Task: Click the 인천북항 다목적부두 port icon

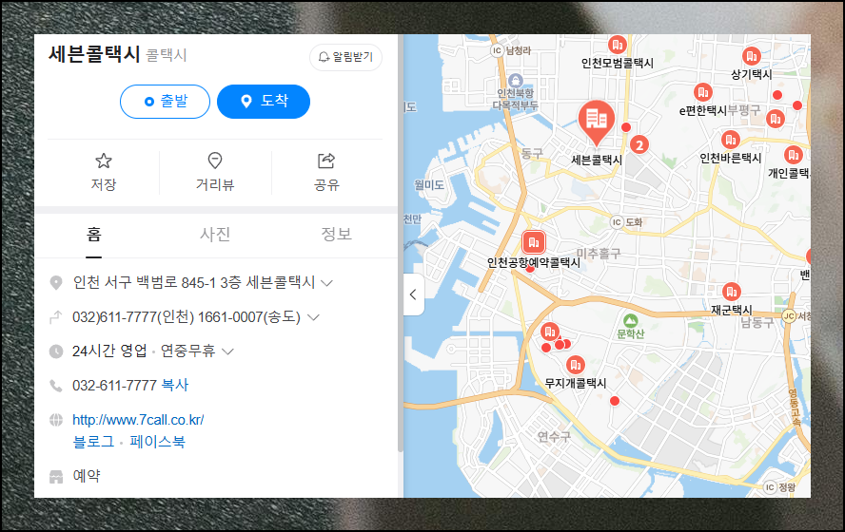Action: point(516,81)
